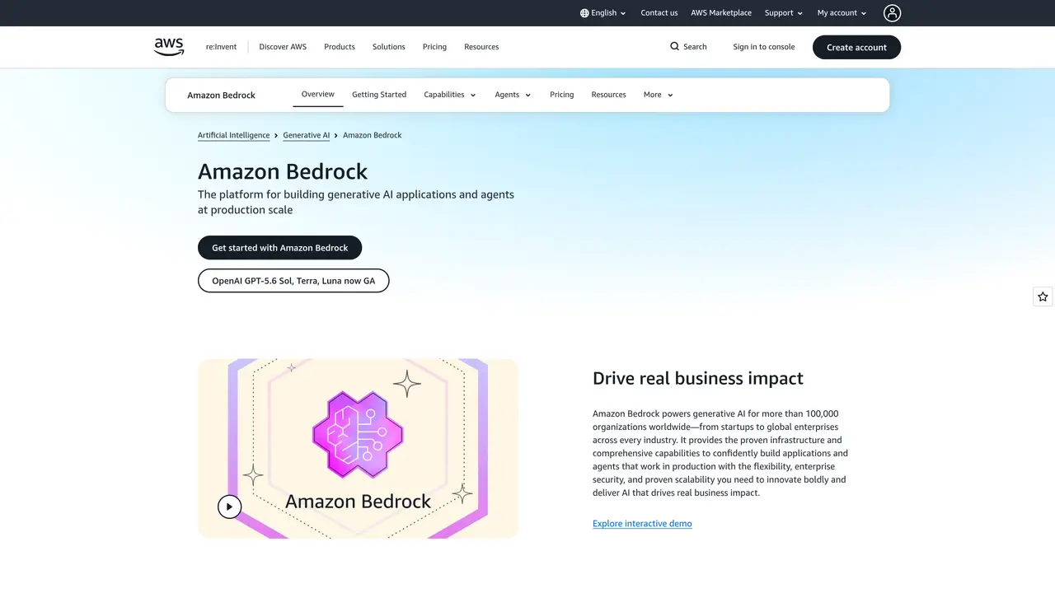Click Contact us link
This screenshot has width=1055, height=593.
click(659, 13)
